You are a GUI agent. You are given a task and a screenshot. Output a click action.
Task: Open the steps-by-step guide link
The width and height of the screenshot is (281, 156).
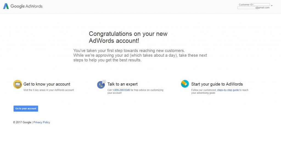click(x=228, y=90)
